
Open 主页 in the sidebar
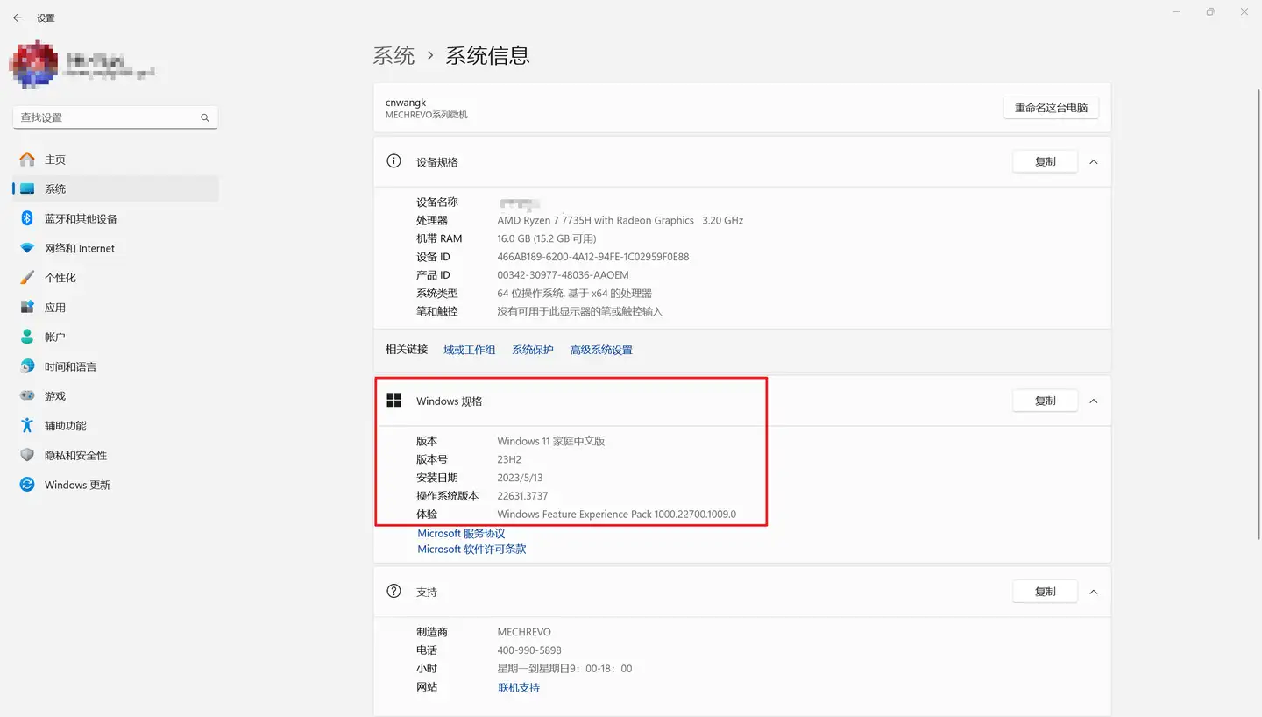pos(116,160)
